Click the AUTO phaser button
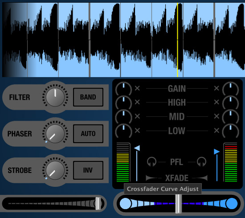This screenshot has height=218, width=245. (88, 134)
